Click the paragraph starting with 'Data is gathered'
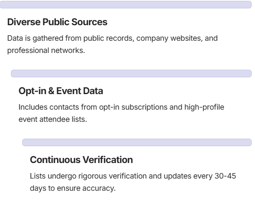The width and height of the screenshot is (255, 213). click(x=112, y=44)
